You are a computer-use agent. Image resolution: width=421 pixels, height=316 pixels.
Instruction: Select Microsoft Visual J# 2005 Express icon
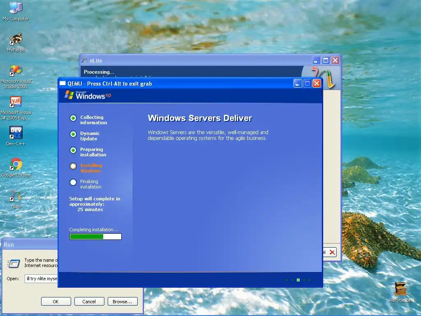16,108
